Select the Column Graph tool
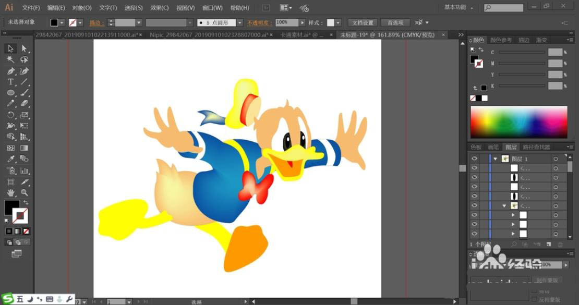 pyautogui.click(x=25, y=170)
